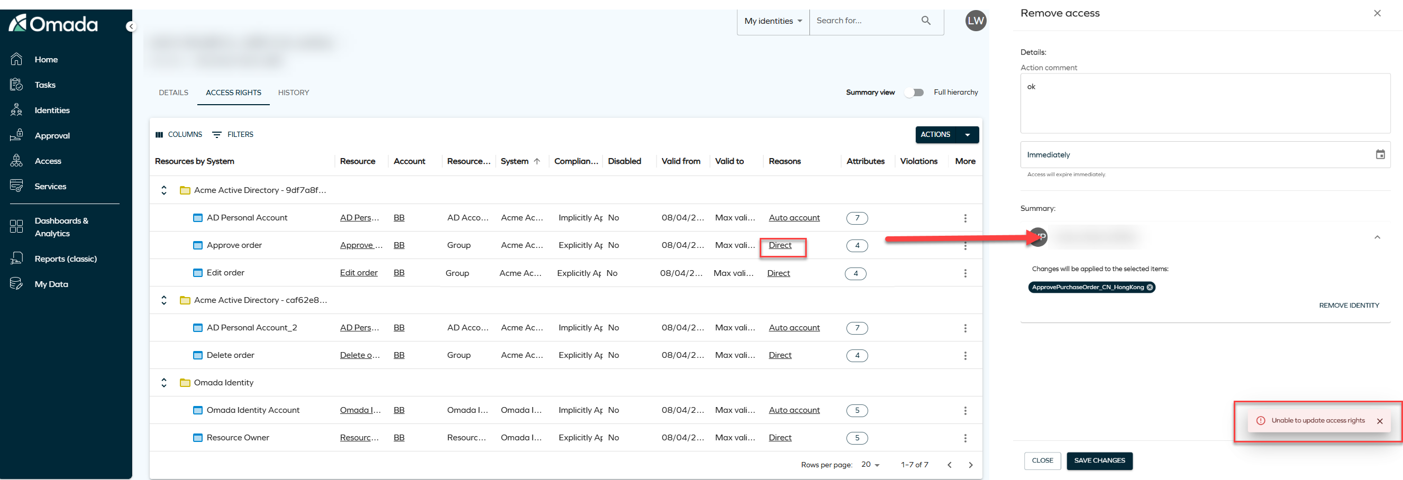Remove the ApprovePurchaseOrder_CN_HongKong chip

(x=1150, y=288)
